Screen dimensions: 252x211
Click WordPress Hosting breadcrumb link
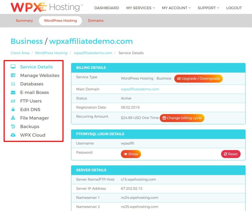(51, 53)
